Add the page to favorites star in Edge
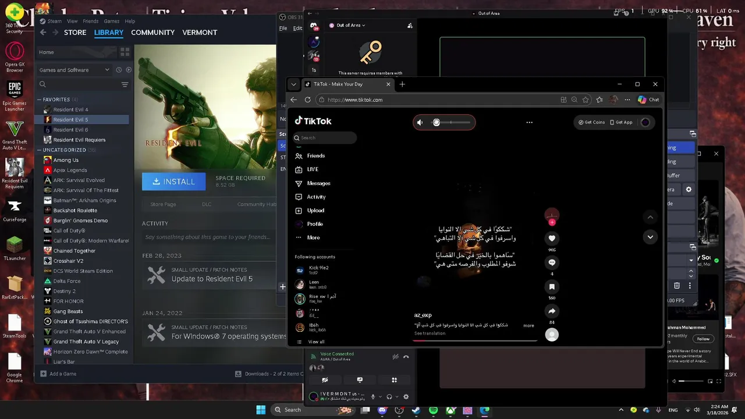The width and height of the screenshot is (745, 419). (x=586, y=100)
